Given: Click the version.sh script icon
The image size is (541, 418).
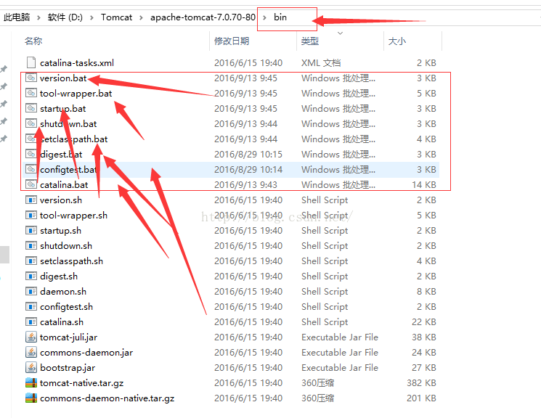Looking at the screenshot, I should 31,200.
